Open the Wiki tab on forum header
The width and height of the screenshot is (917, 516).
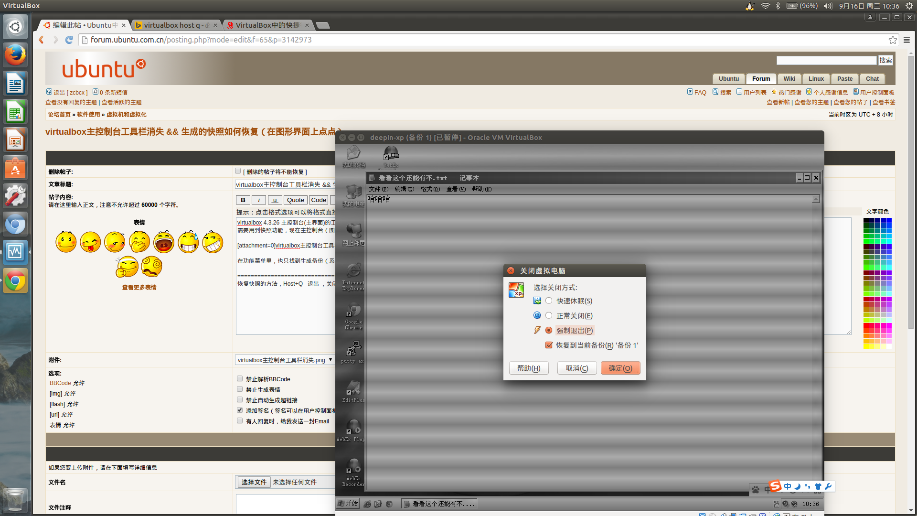(789, 79)
